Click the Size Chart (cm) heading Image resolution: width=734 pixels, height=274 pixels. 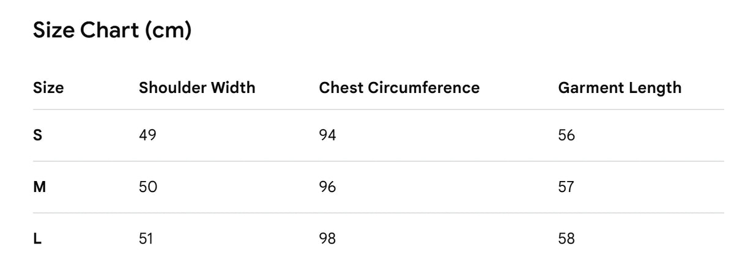tap(112, 31)
